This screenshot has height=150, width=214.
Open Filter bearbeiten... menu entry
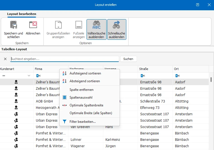[x=90, y=121]
